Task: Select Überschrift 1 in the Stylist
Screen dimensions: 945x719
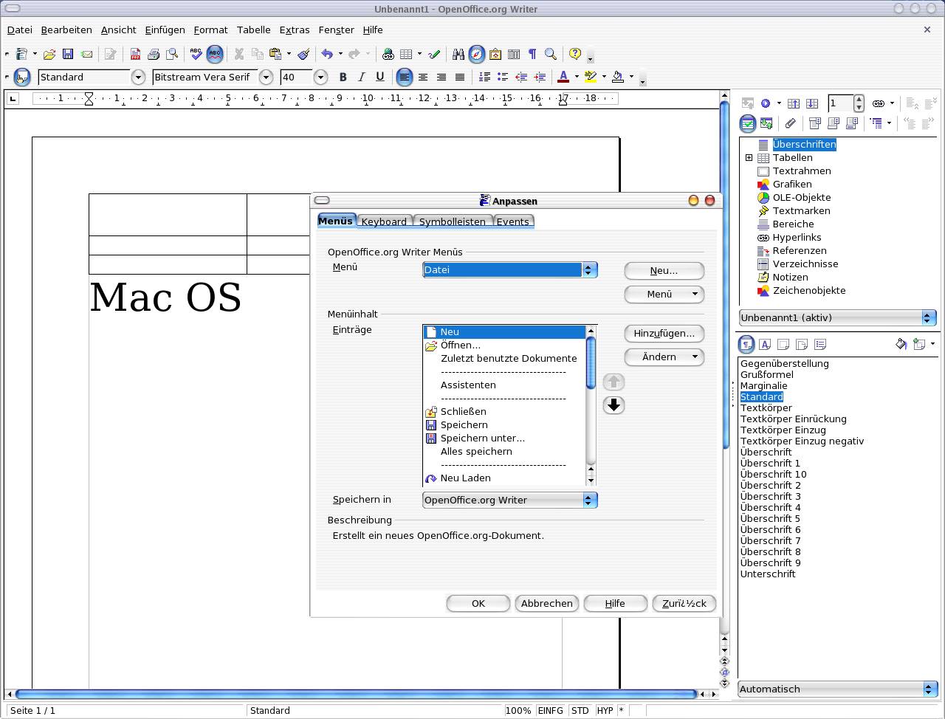Action: point(770,463)
